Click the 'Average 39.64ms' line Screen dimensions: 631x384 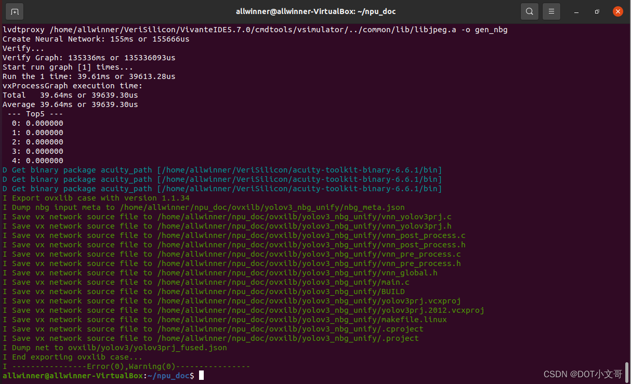[70, 104]
